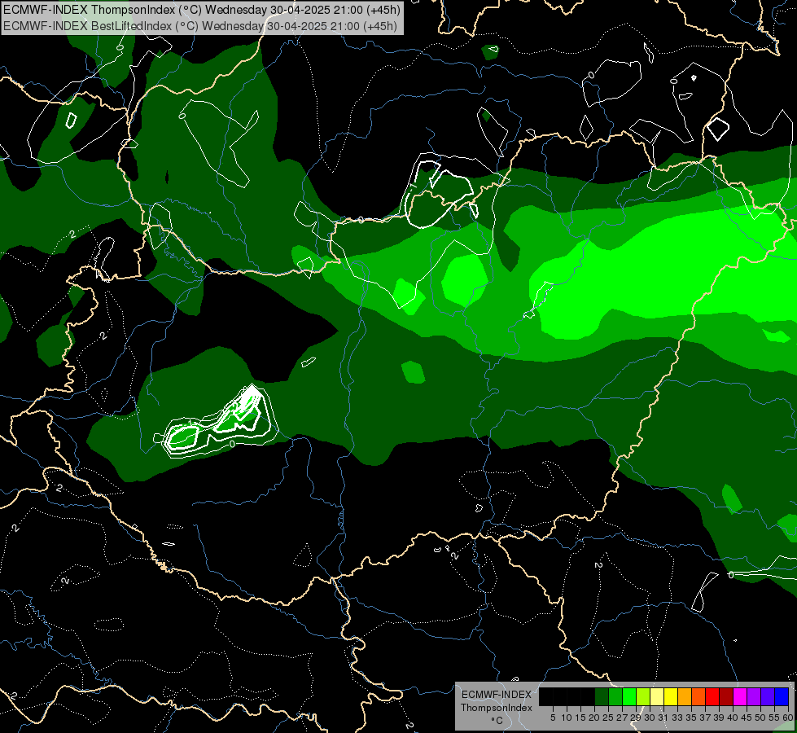Click the legend tick value '29'
Viewport: 797px width, 733px height.
(636, 718)
